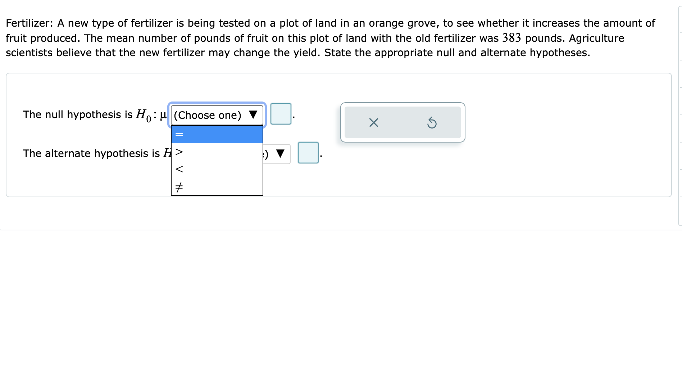
Task: Click the triangle arrow on the alternate hypothesis selector
Action: 280,153
